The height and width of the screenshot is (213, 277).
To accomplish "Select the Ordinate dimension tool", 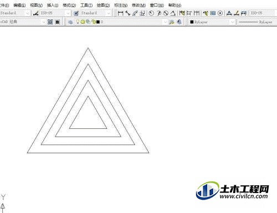I will pyautogui.click(x=142, y=13).
